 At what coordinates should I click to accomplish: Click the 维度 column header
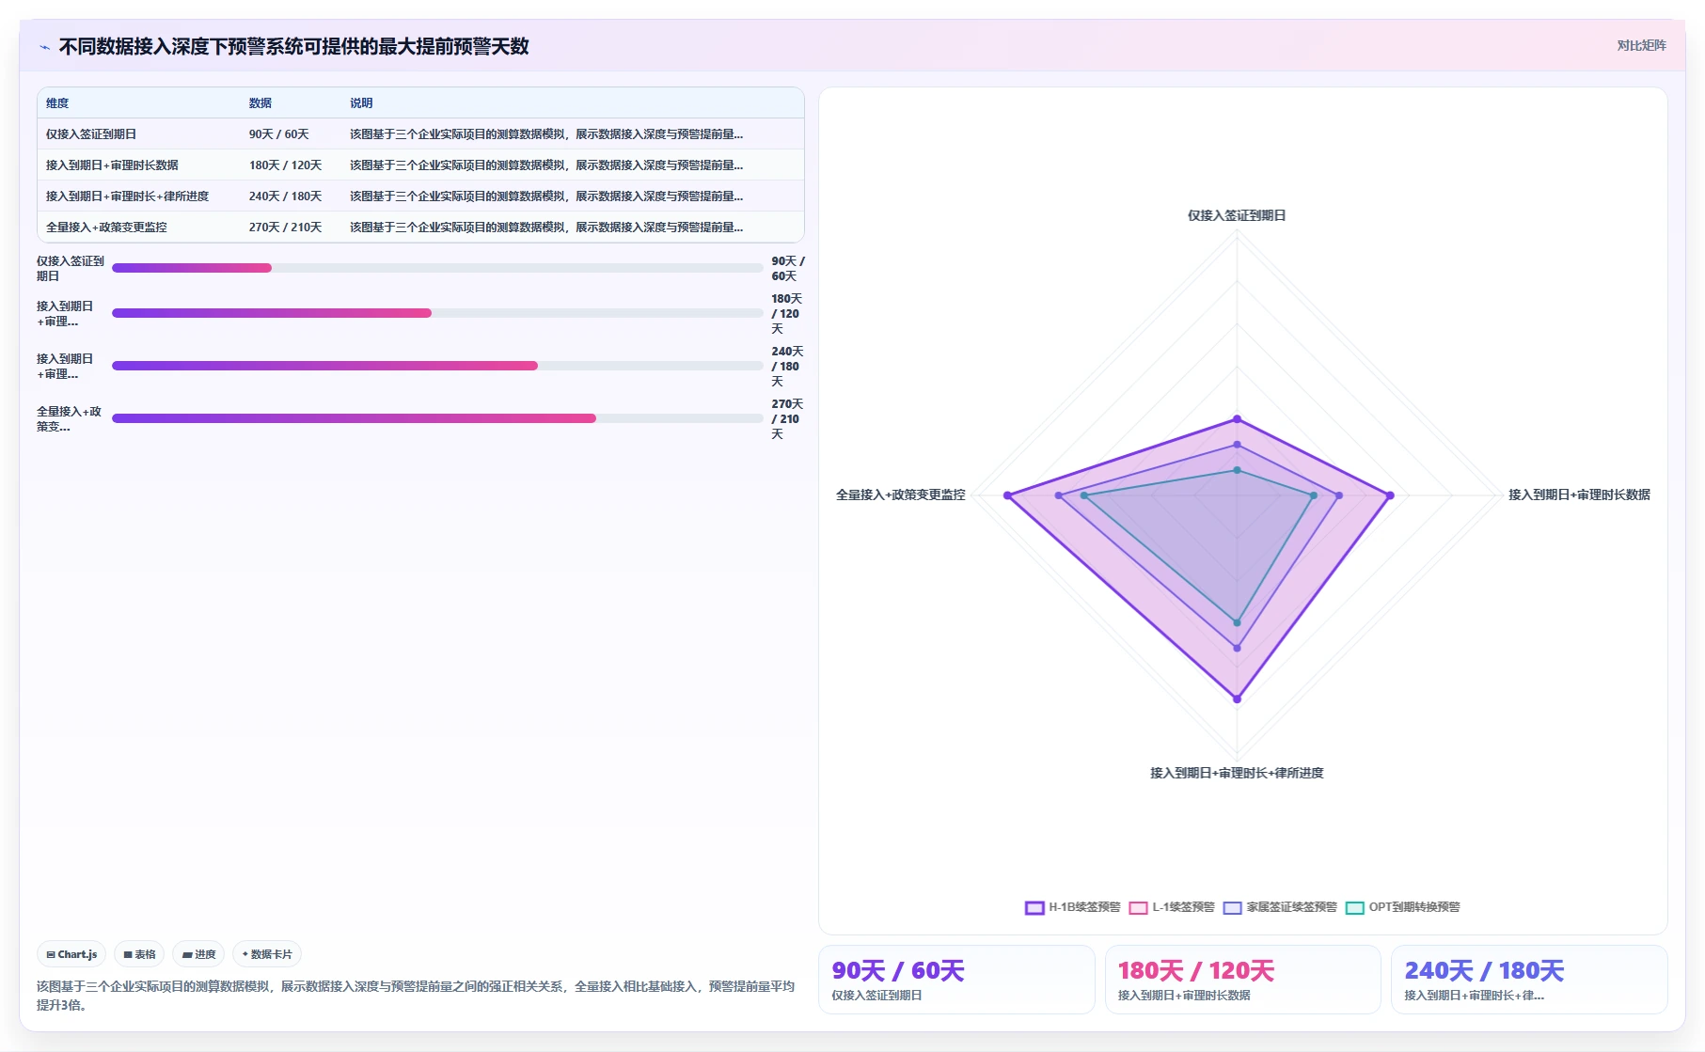(57, 103)
